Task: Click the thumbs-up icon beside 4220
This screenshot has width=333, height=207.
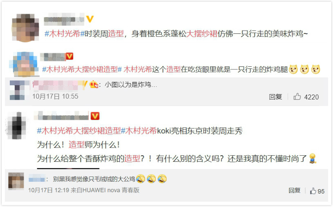Action: 297,97
